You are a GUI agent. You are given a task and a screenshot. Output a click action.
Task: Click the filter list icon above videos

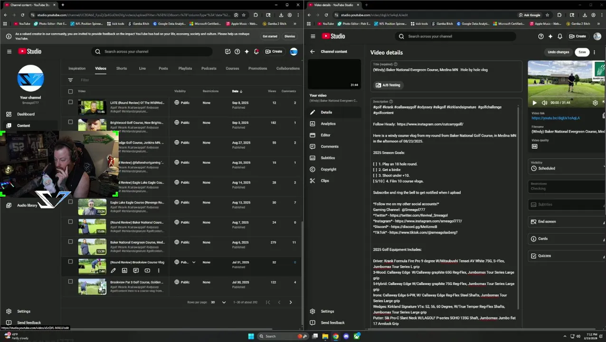pos(70,80)
